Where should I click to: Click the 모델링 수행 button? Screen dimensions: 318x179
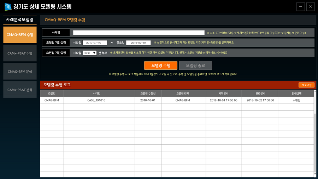pos(161,65)
